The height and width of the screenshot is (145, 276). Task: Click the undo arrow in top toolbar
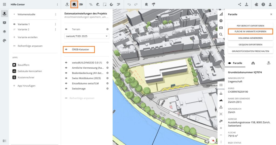129,4
